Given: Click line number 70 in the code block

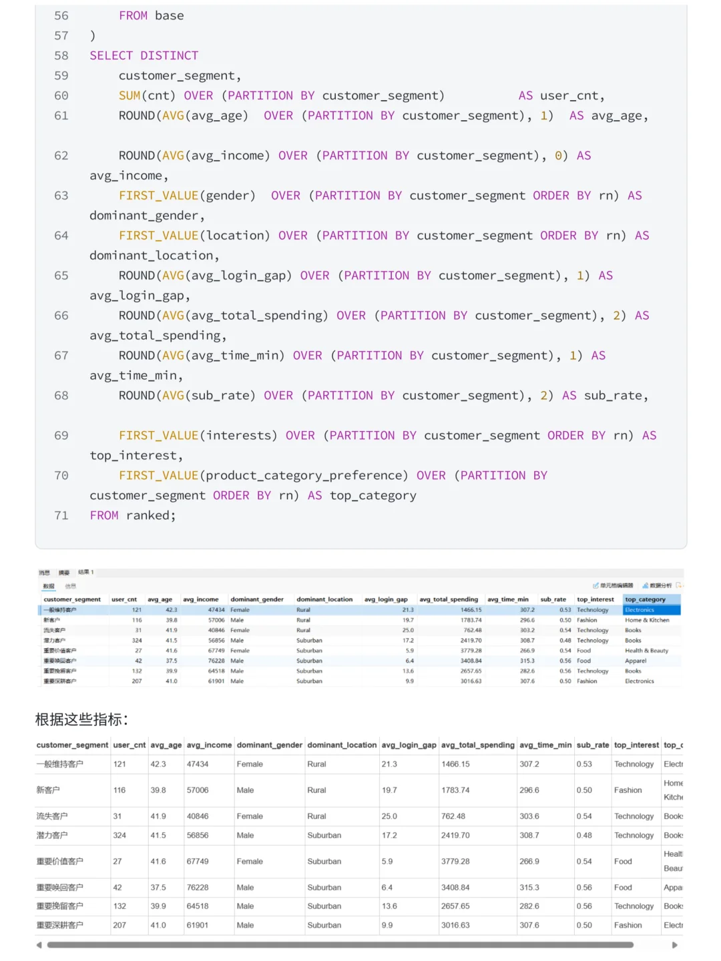Looking at the screenshot, I should click(x=61, y=475).
